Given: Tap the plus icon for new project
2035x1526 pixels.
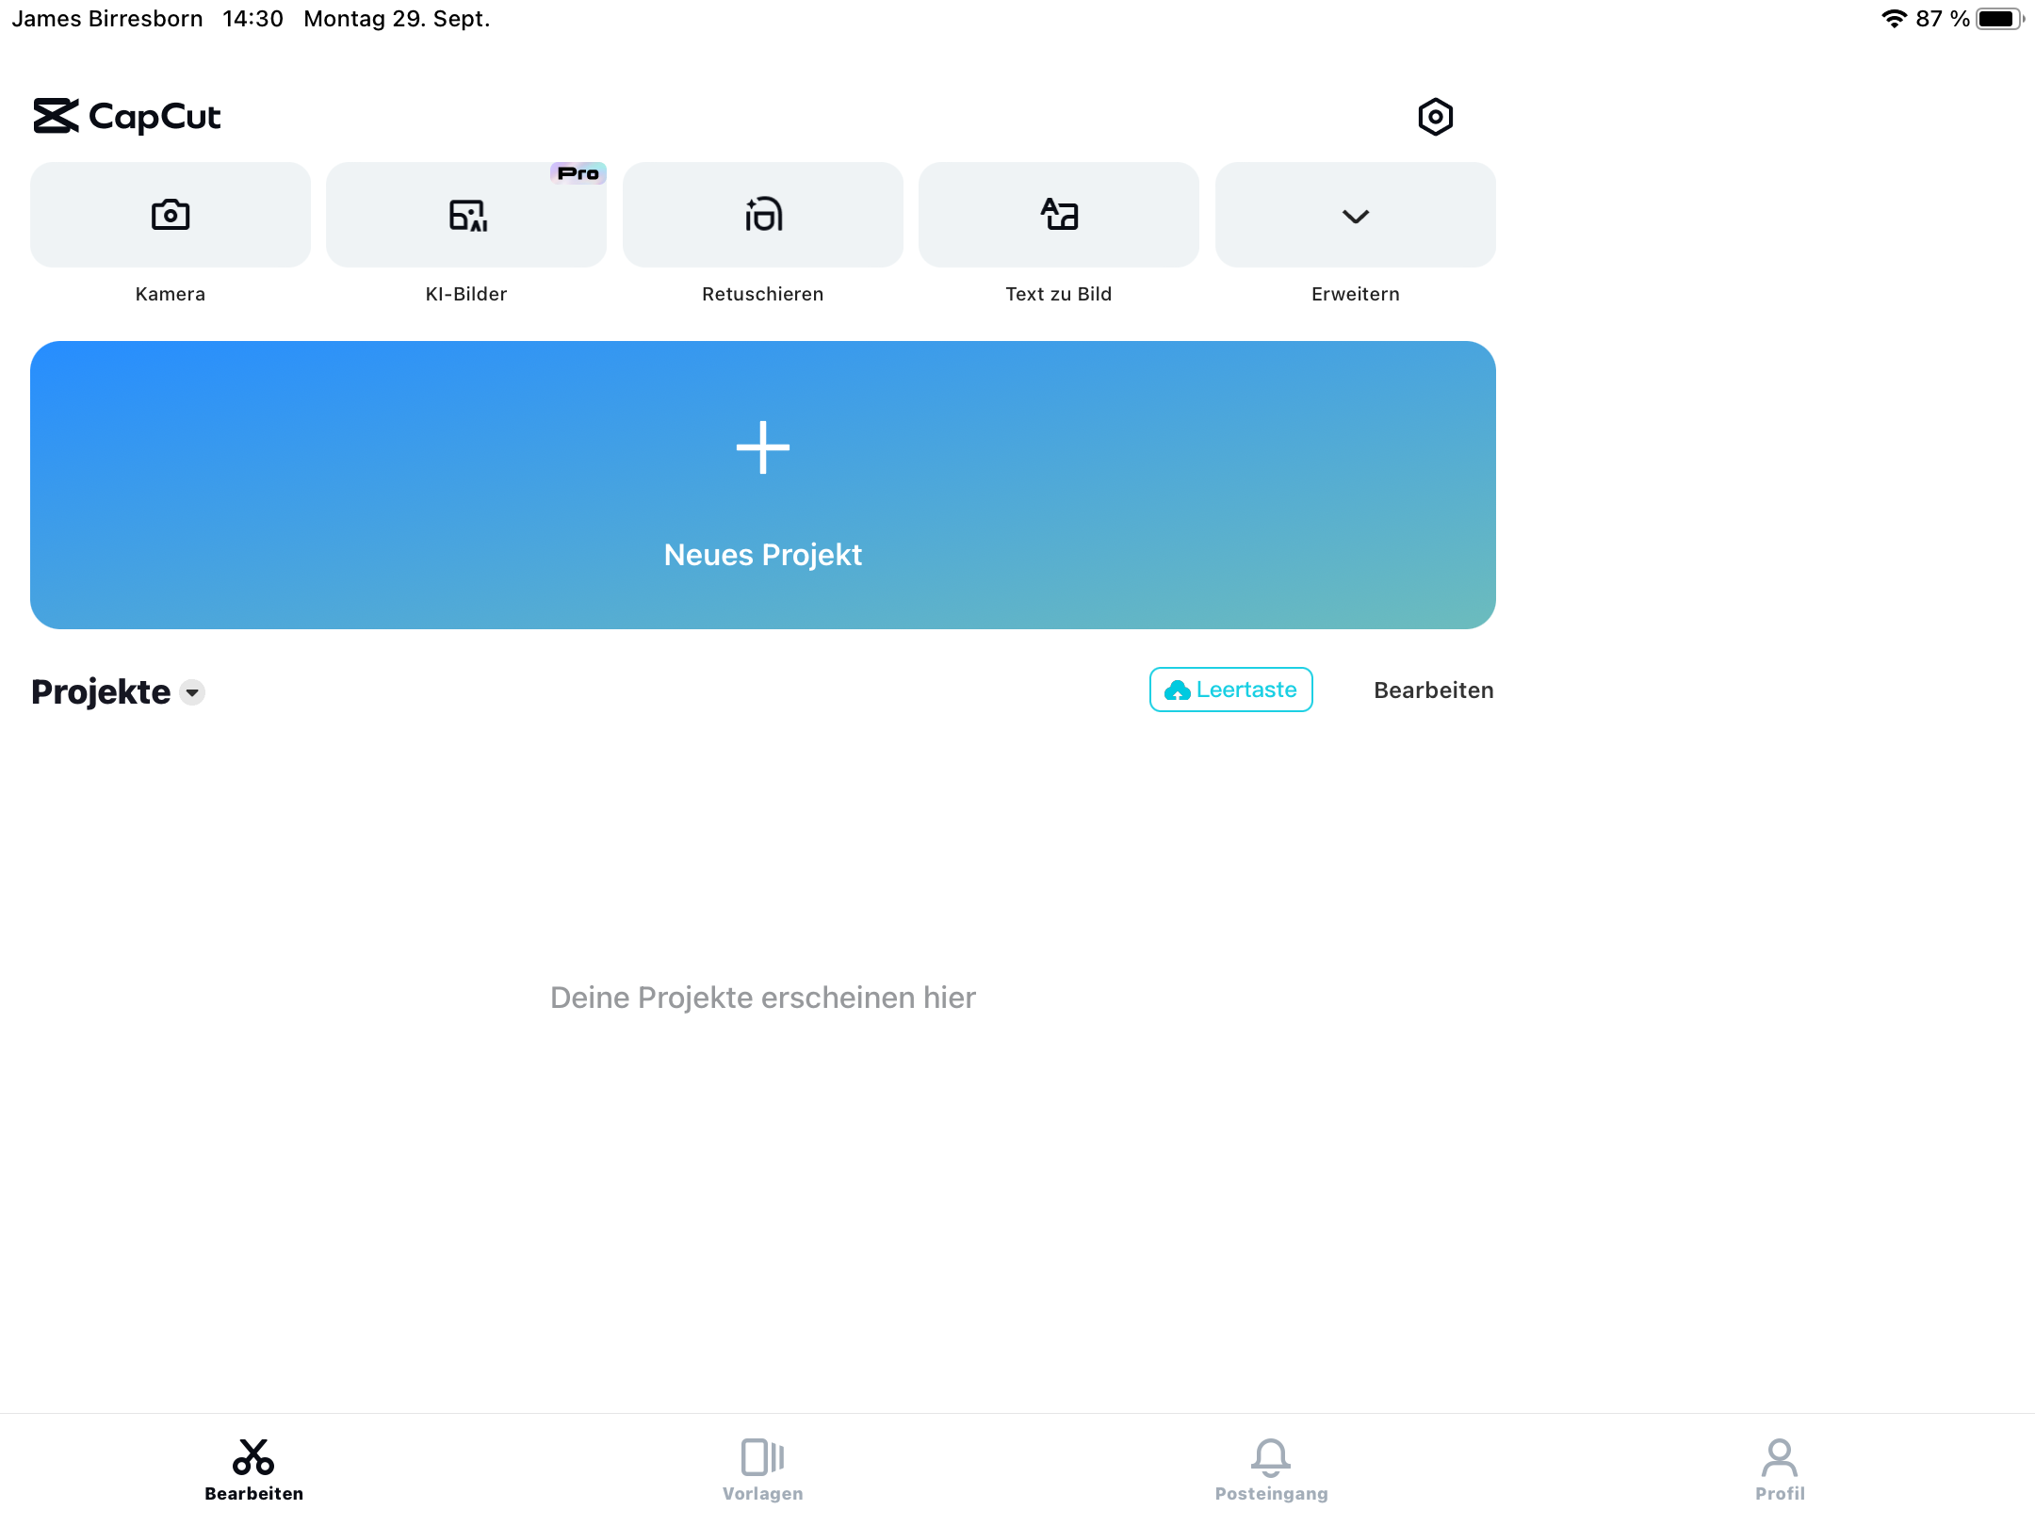Looking at the screenshot, I should pos(762,447).
